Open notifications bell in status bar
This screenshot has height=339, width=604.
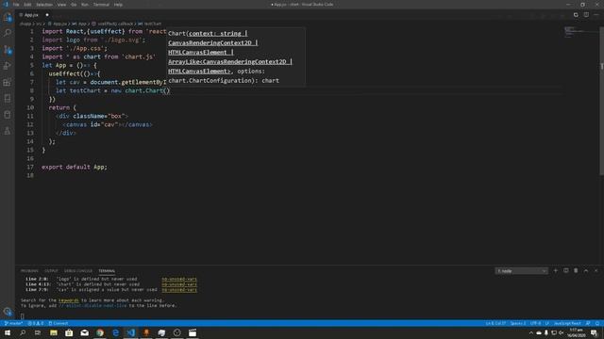(x=597, y=323)
